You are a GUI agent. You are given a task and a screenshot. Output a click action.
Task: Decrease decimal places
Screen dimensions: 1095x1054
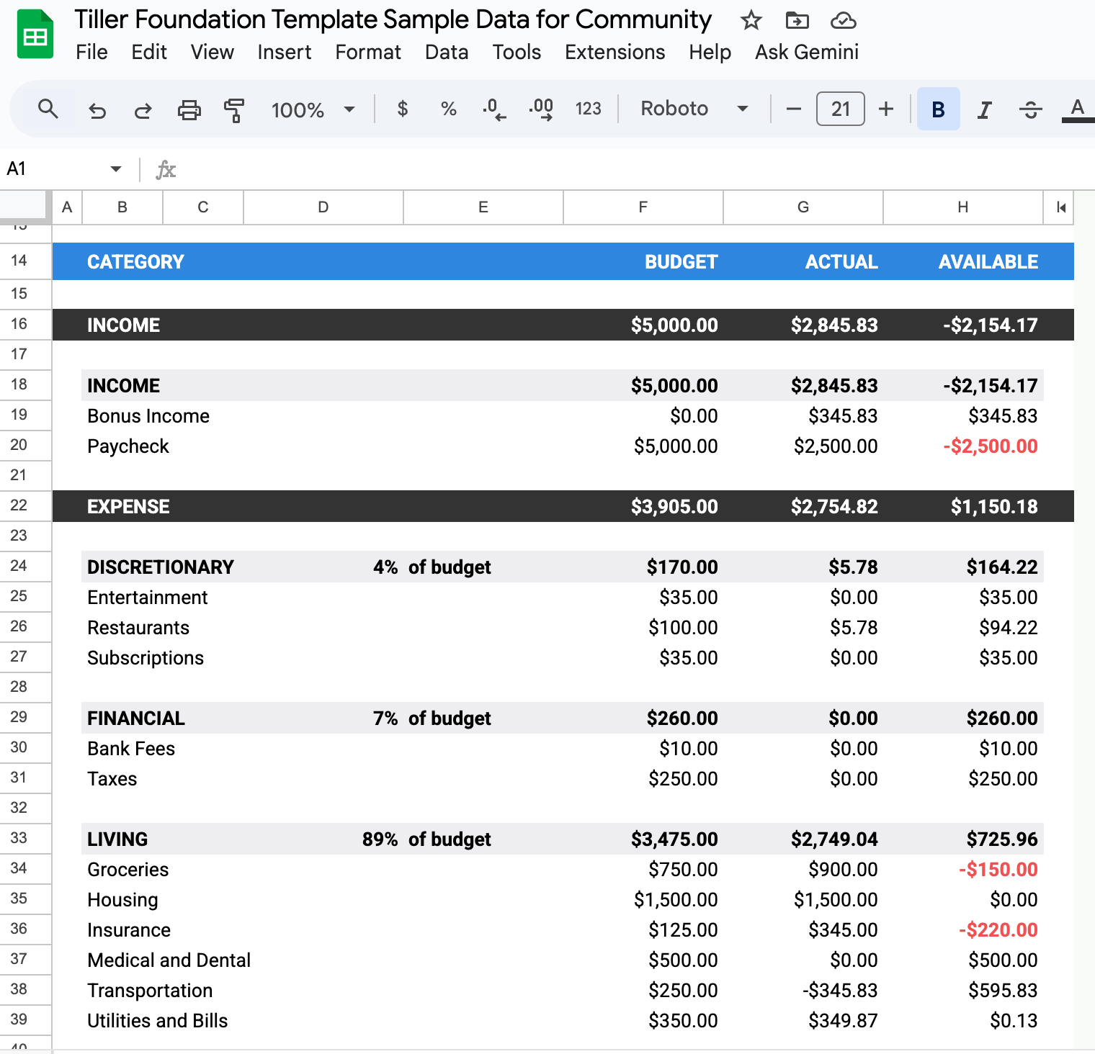tap(494, 109)
